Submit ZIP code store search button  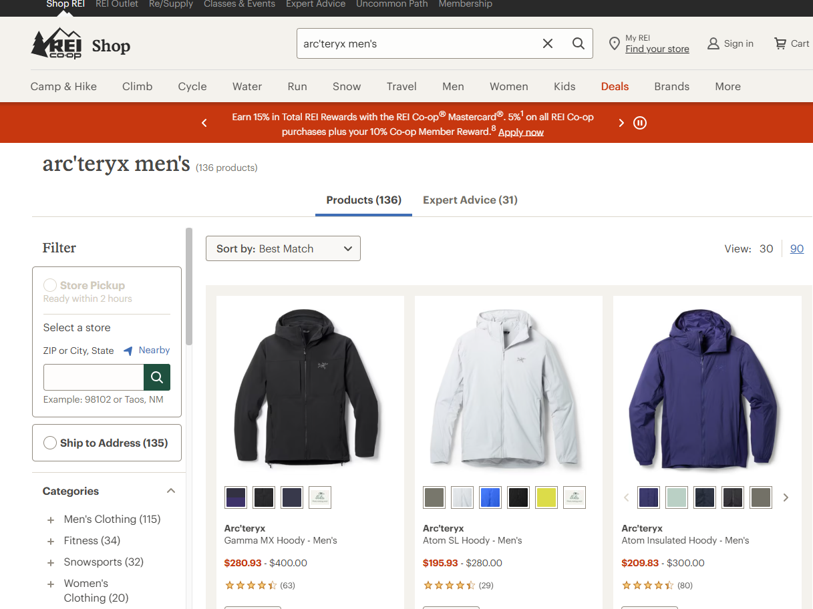[157, 377]
